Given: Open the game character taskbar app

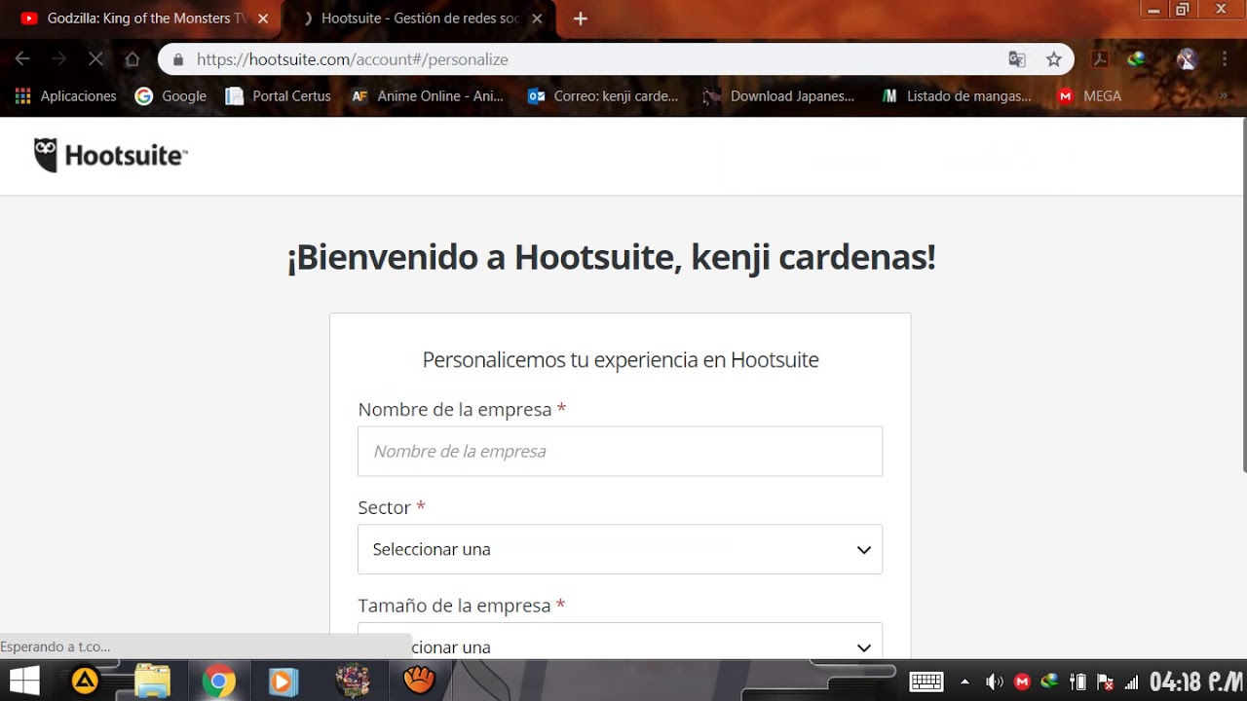Looking at the screenshot, I should (x=353, y=681).
